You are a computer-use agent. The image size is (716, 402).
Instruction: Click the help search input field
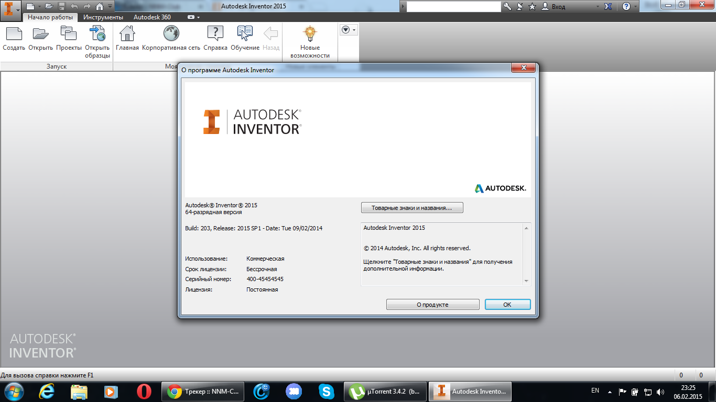click(453, 6)
